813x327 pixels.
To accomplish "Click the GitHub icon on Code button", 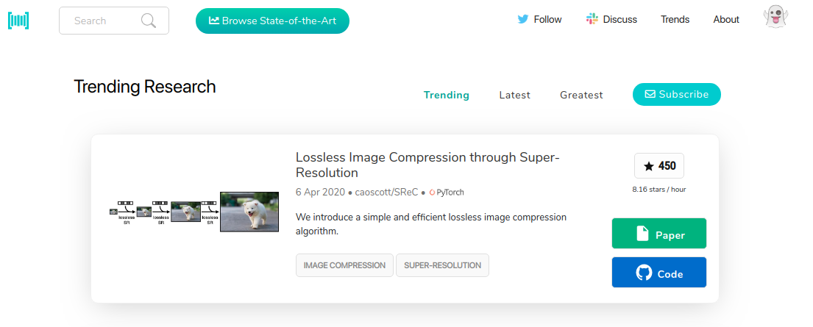I will tap(644, 273).
